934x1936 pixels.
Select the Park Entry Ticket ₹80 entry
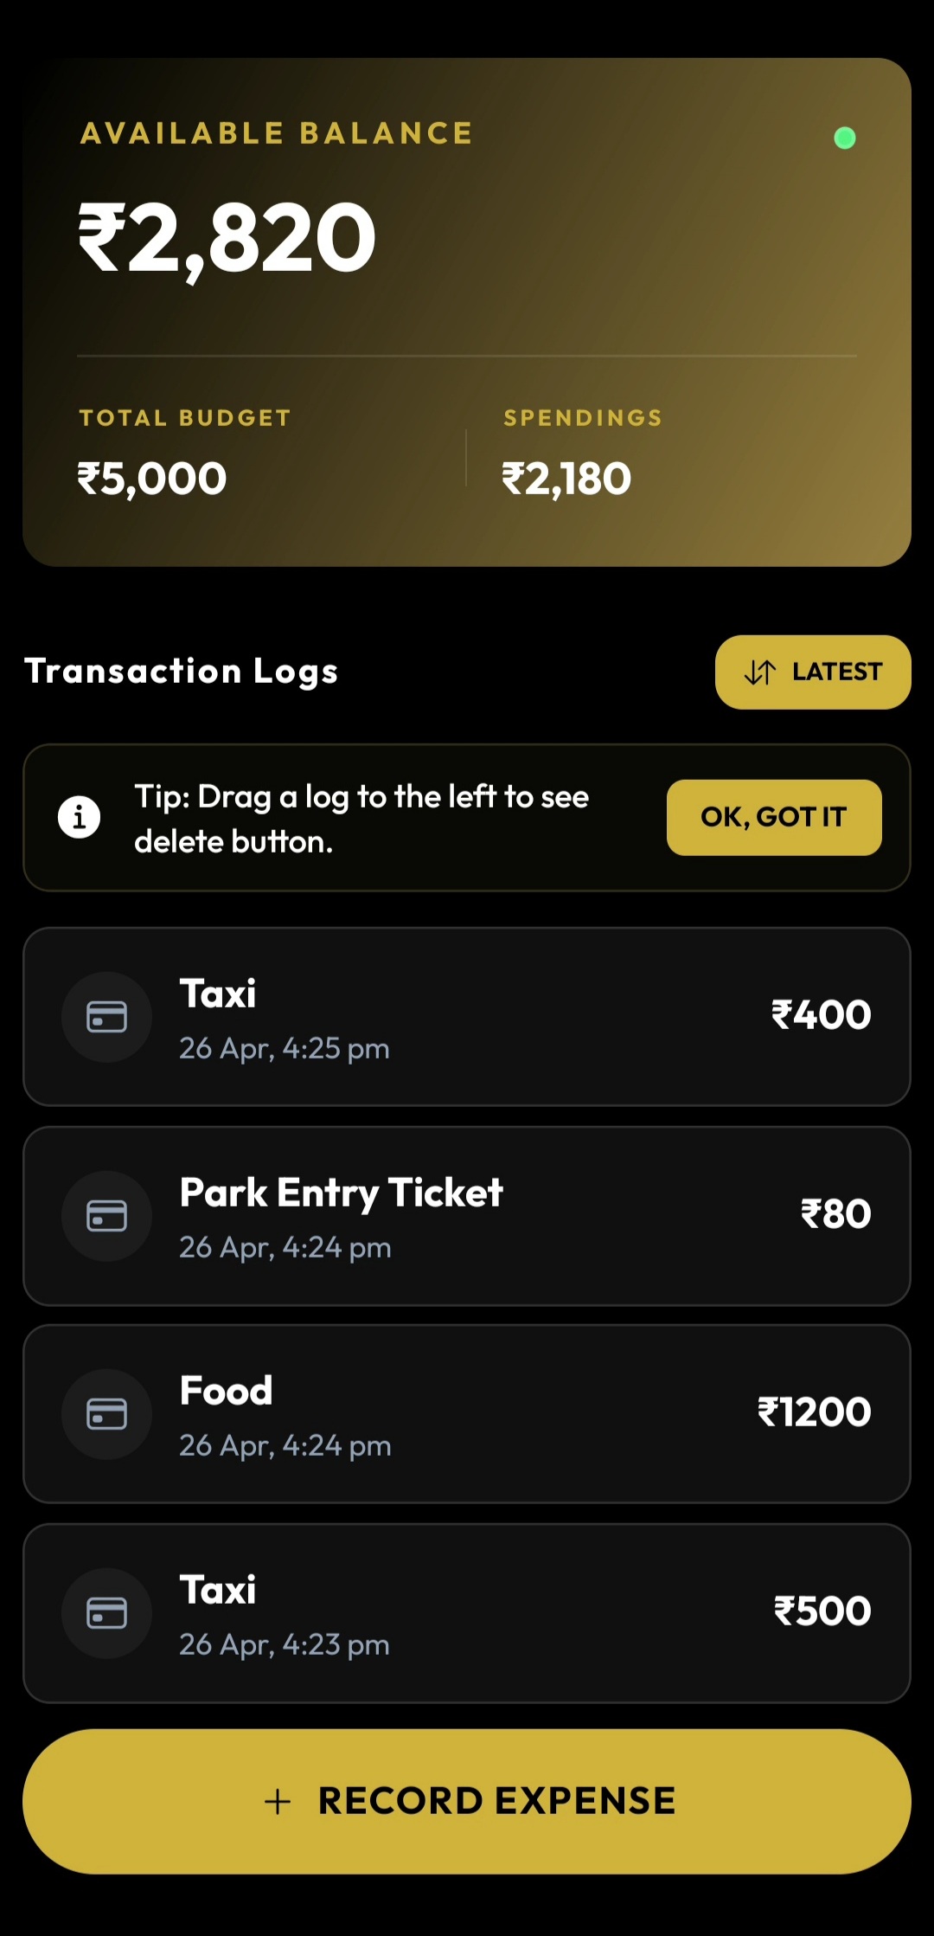[467, 1216]
